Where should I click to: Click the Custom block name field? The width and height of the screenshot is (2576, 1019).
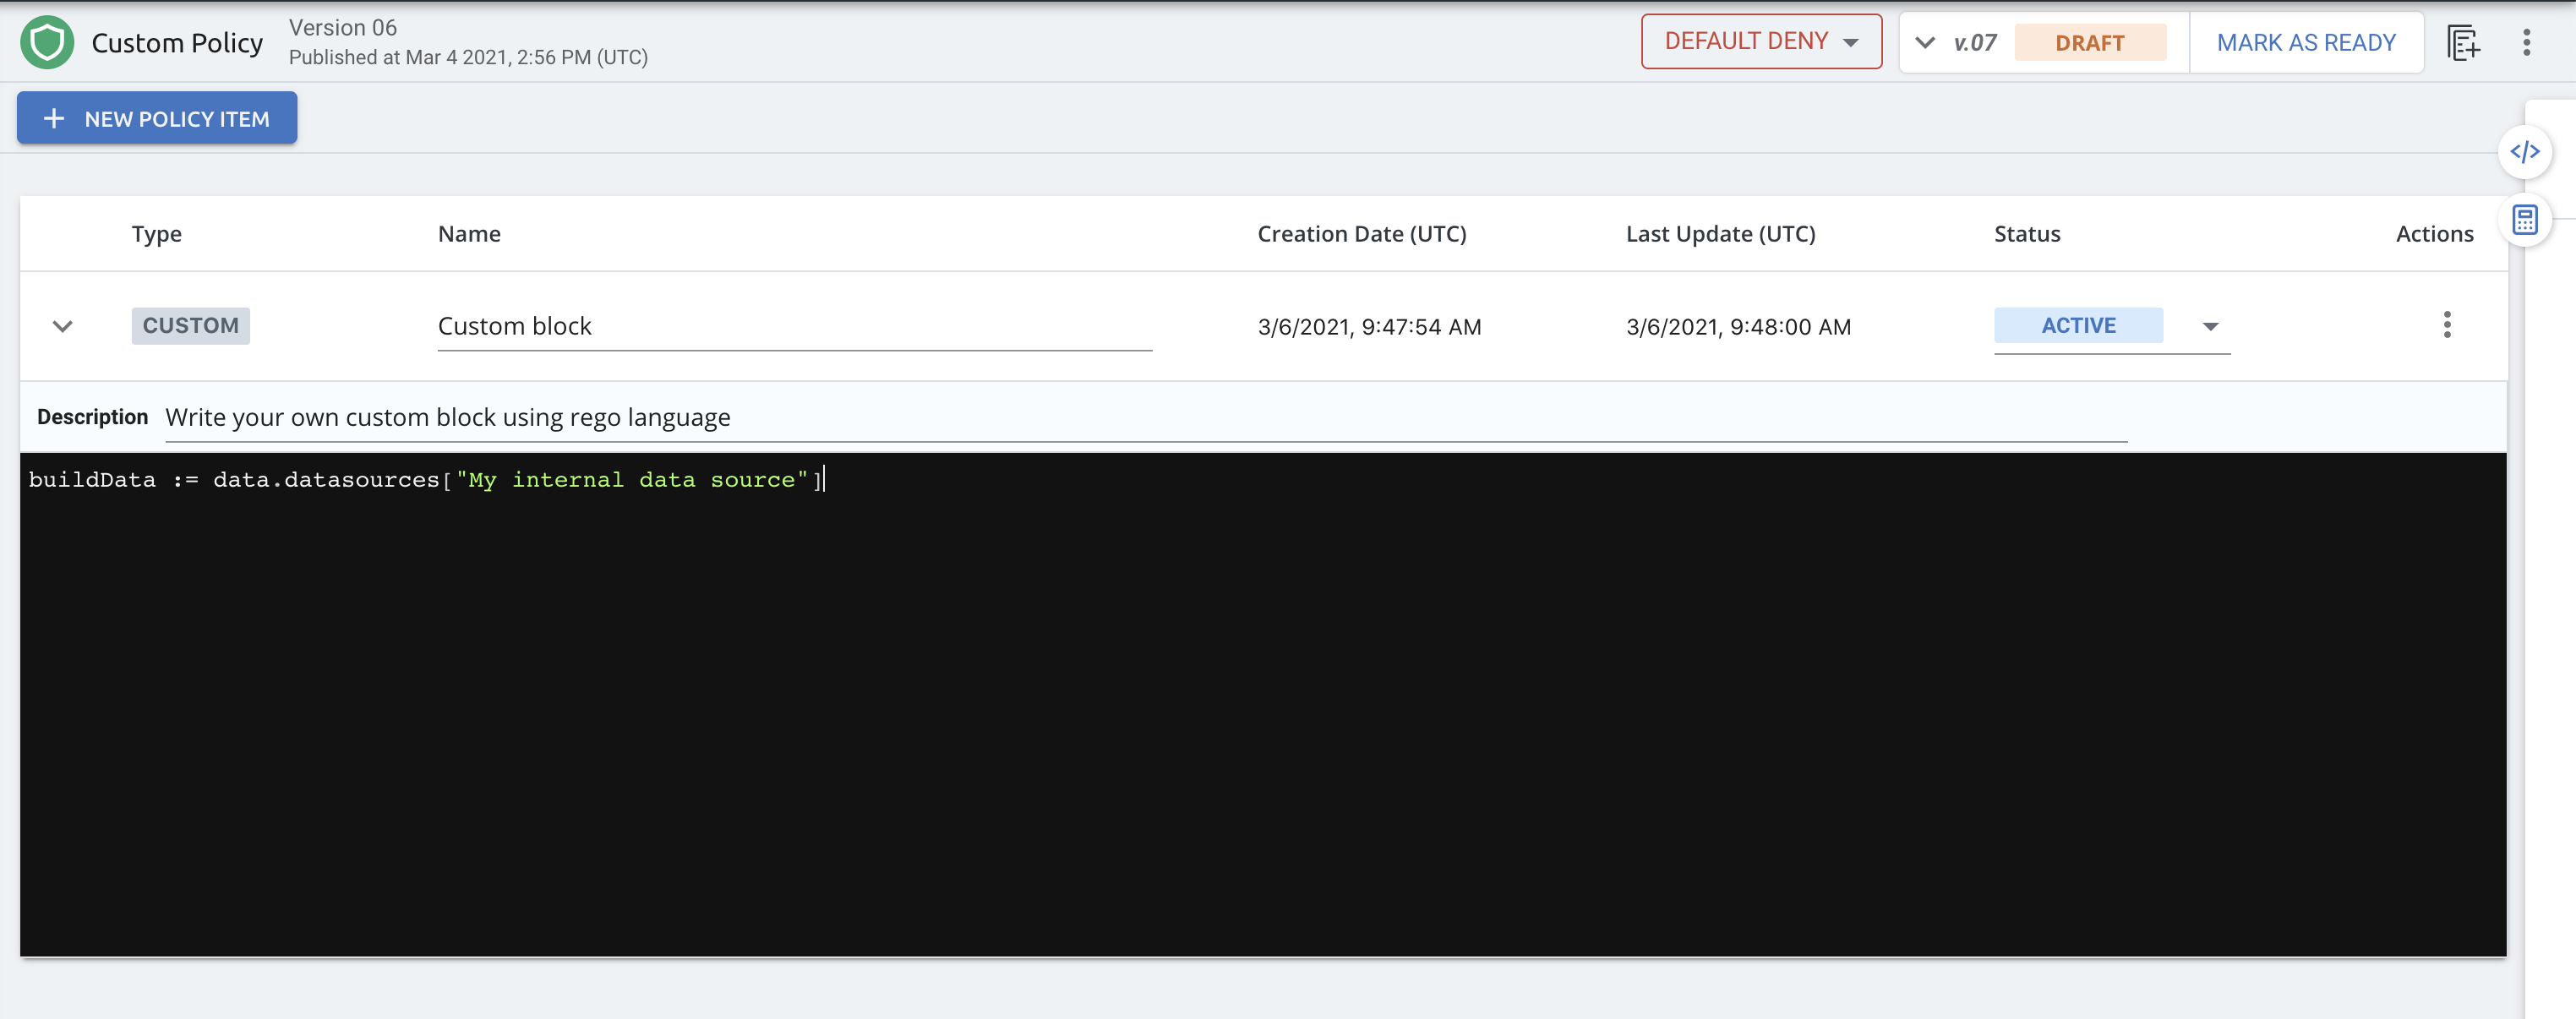click(793, 326)
